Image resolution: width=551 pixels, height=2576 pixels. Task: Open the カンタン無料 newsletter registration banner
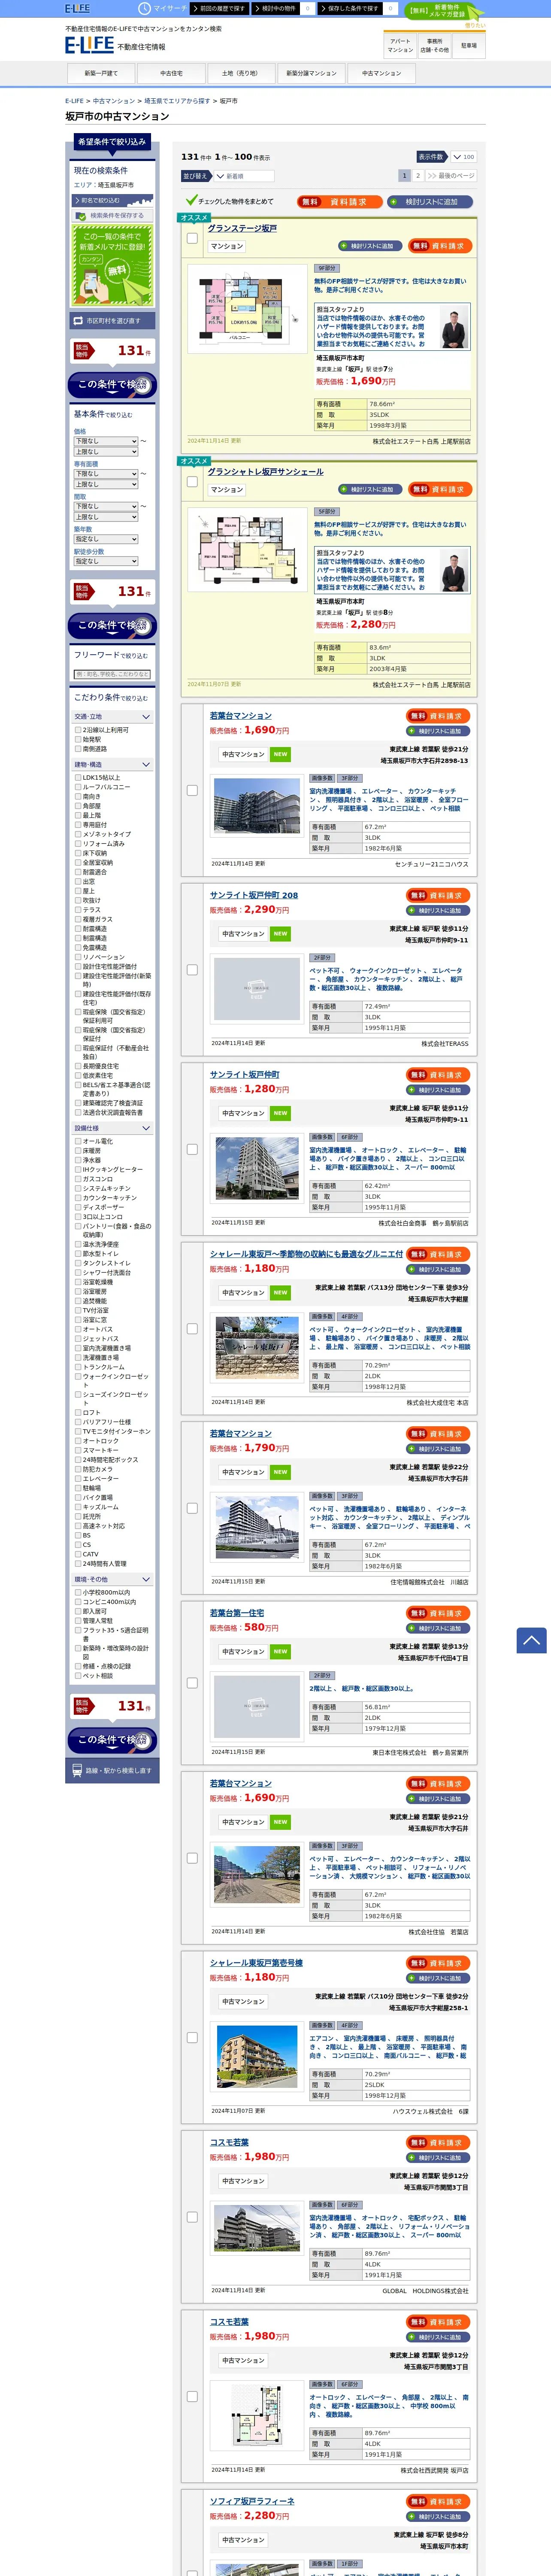(x=112, y=265)
